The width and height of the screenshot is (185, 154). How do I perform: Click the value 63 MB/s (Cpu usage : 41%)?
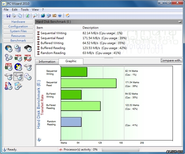[x=101, y=53]
